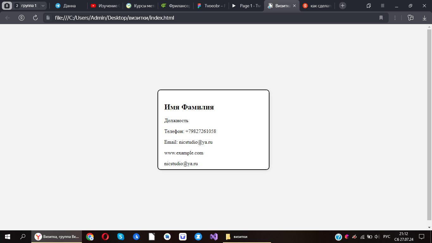Expand the группа 1 tab group dropdown

(x=43, y=6)
